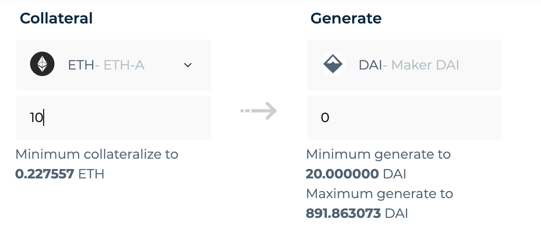Click the DAI symbol text in generate box
This screenshot has height=231, width=541.
[x=370, y=65]
